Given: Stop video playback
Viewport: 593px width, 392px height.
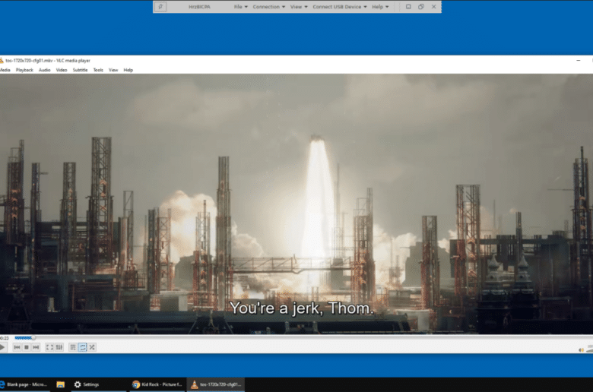Looking at the screenshot, I should point(27,347).
